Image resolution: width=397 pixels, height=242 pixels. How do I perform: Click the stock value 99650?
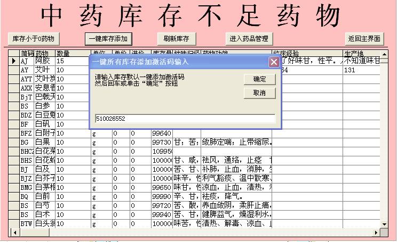coord(162,188)
